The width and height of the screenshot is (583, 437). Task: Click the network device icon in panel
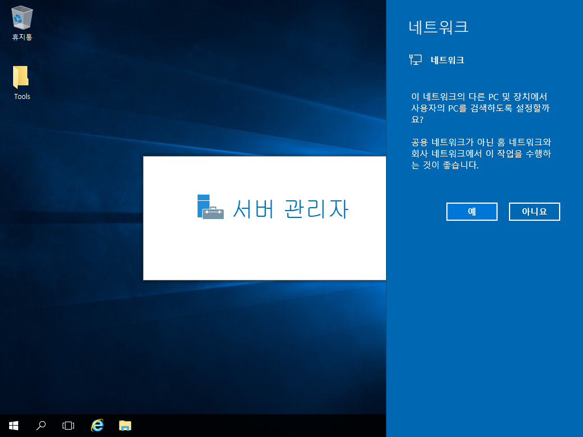[415, 60]
